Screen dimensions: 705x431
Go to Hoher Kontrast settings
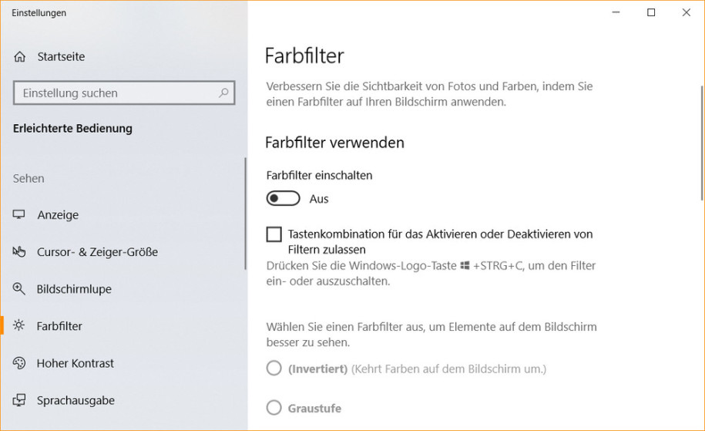76,363
